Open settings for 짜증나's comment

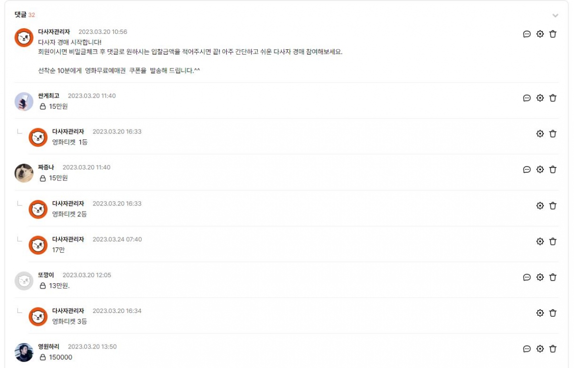pyautogui.click(x=540, y=169)
